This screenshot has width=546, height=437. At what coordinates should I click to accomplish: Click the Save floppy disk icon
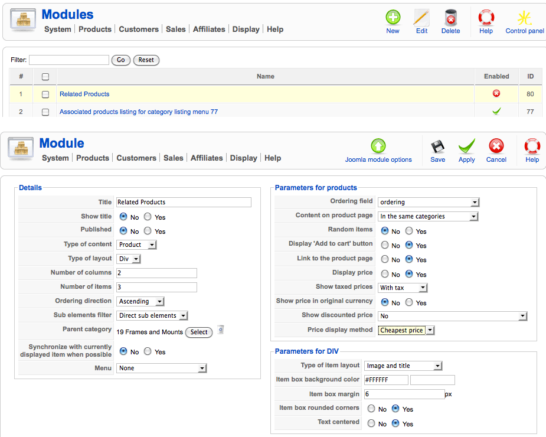tap(437, 146)
